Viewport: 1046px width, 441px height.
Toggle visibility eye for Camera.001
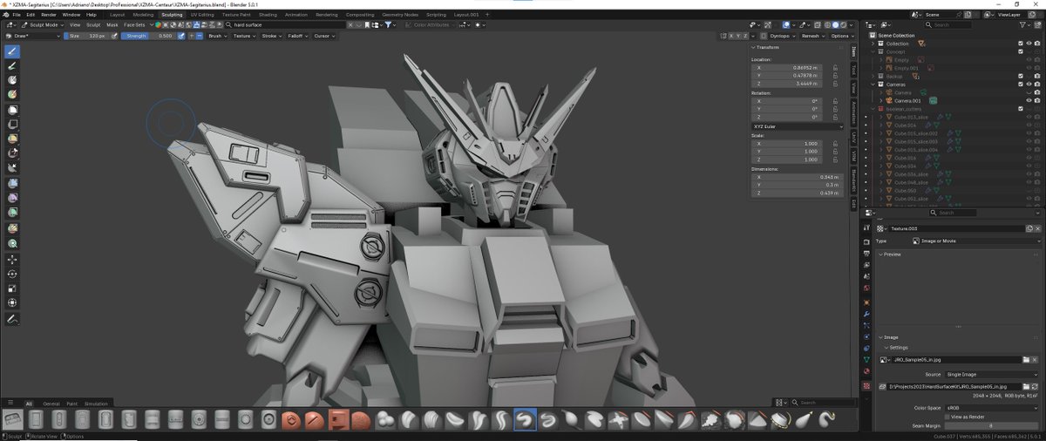point(1029,100)
